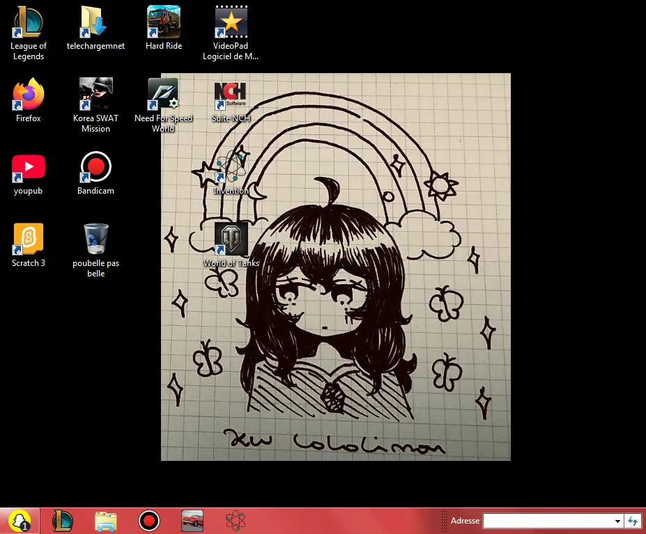Launch World of Tanks shortcut
The height and width of the screenshot is (534, 646).
coord(231,245)
